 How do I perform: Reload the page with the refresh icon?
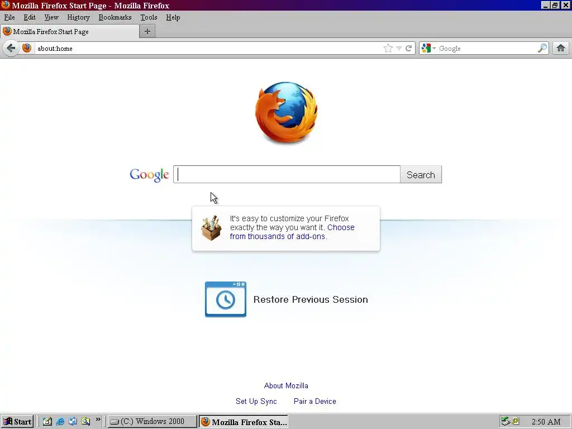408,48
